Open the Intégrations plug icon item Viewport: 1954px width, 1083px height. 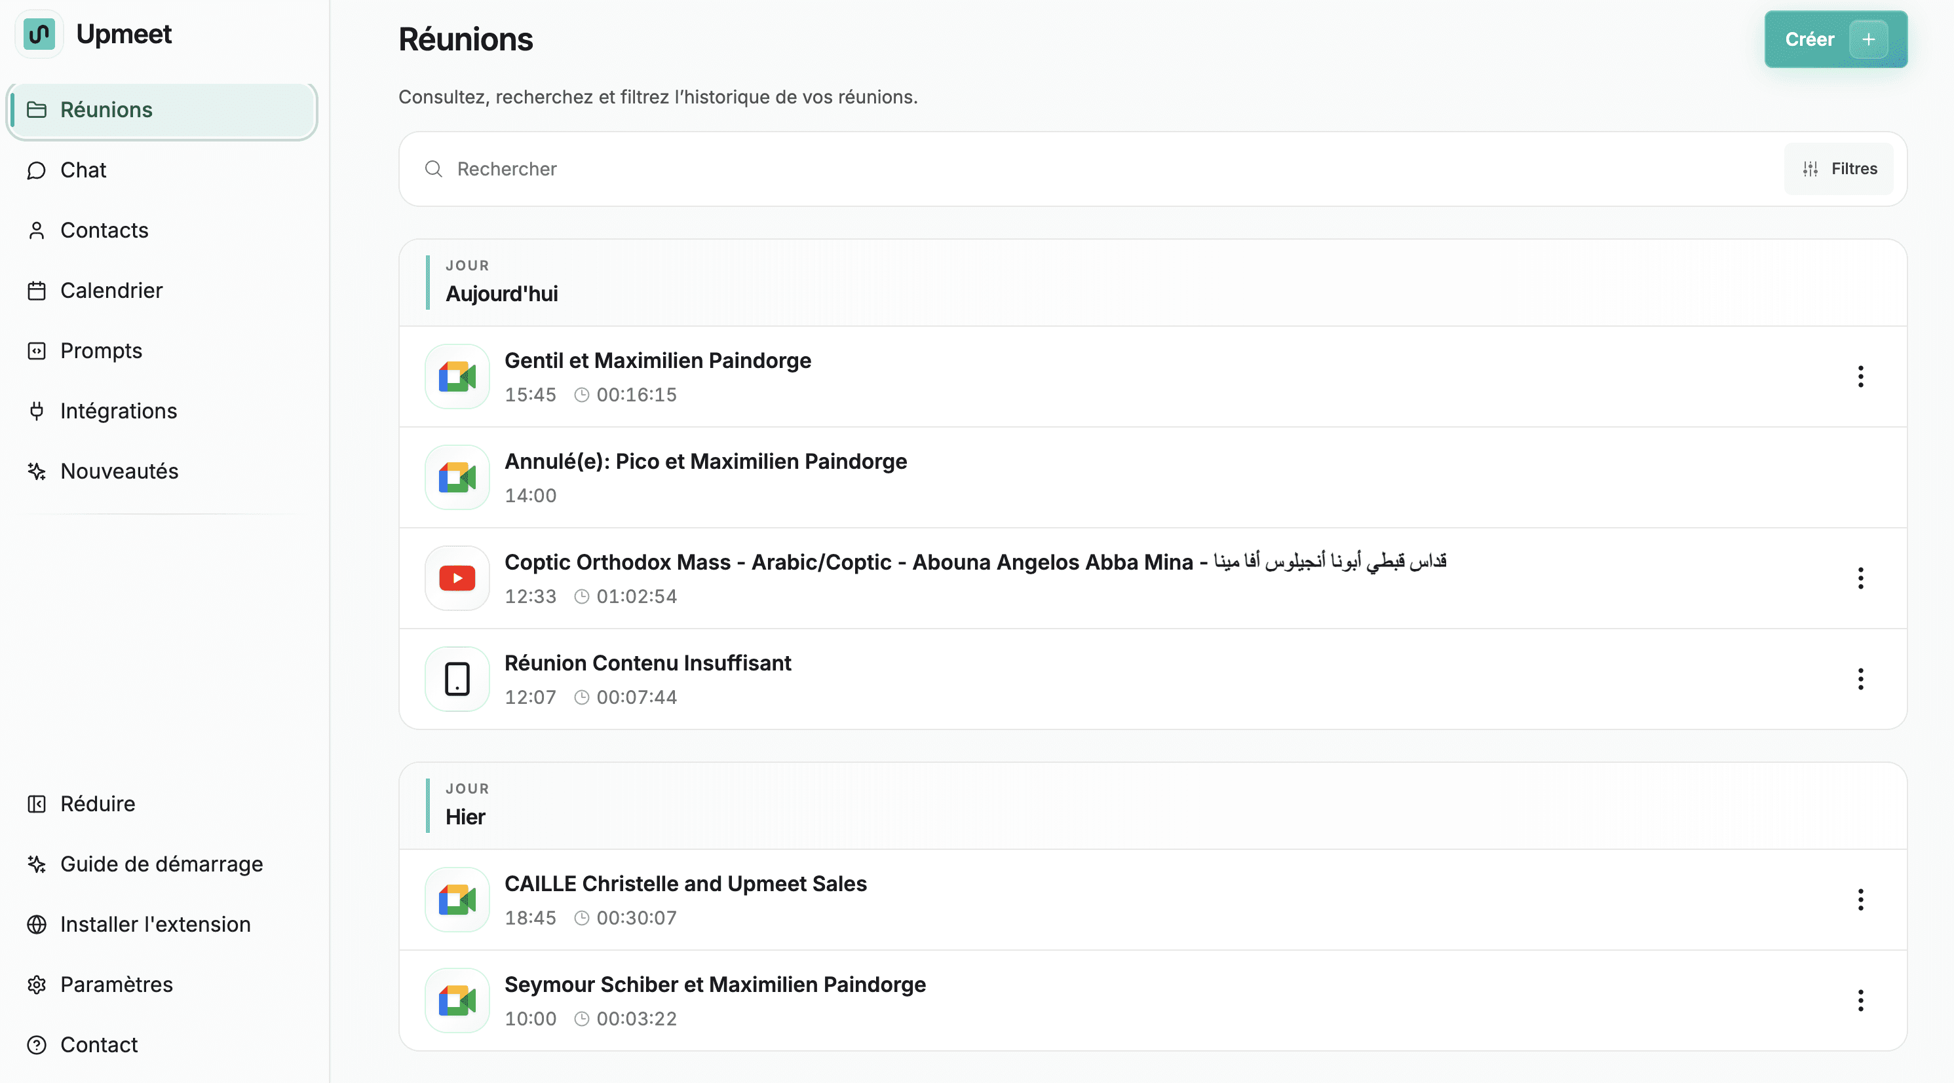tap(117, 411)
